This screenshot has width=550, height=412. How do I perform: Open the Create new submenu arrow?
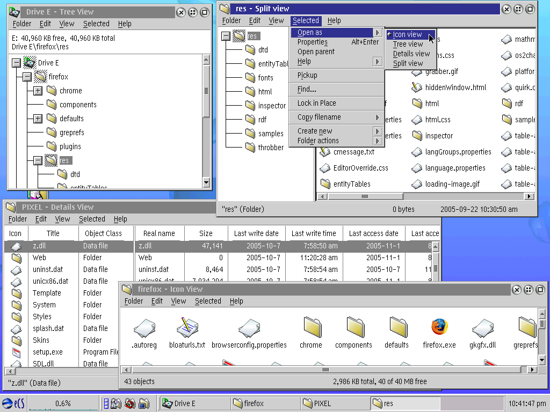[378, 131]
